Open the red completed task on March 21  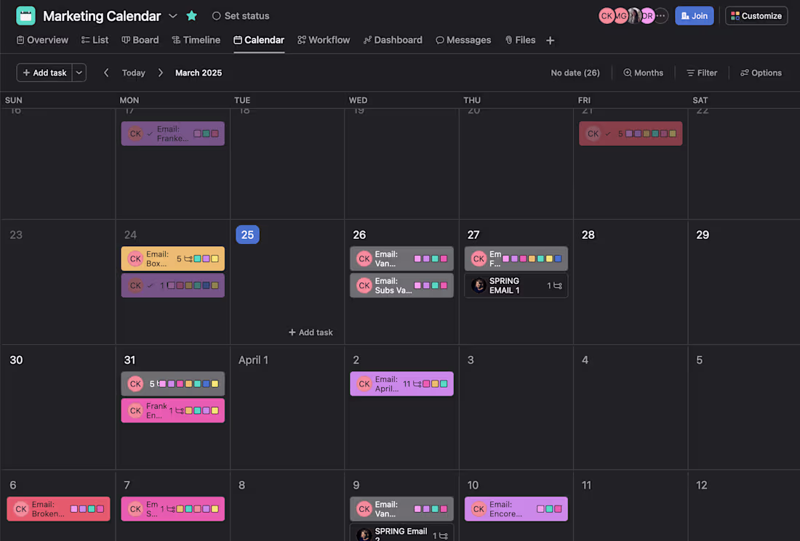coord(630,134)
